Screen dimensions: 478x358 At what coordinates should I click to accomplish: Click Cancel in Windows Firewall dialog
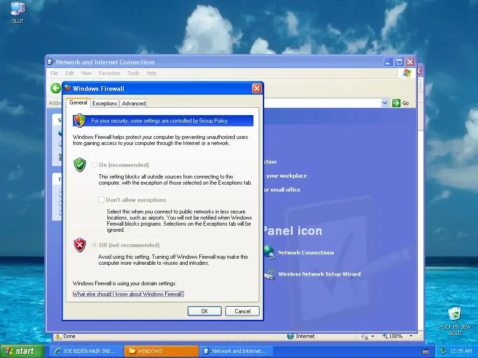click(x=242, y=311)
